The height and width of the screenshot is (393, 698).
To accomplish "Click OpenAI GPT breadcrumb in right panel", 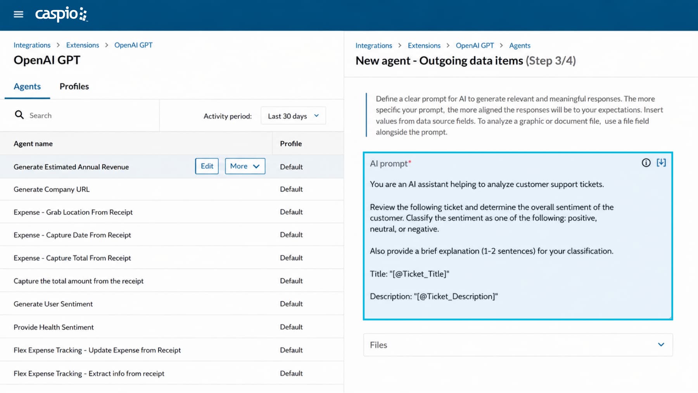I will click(475, 45).
